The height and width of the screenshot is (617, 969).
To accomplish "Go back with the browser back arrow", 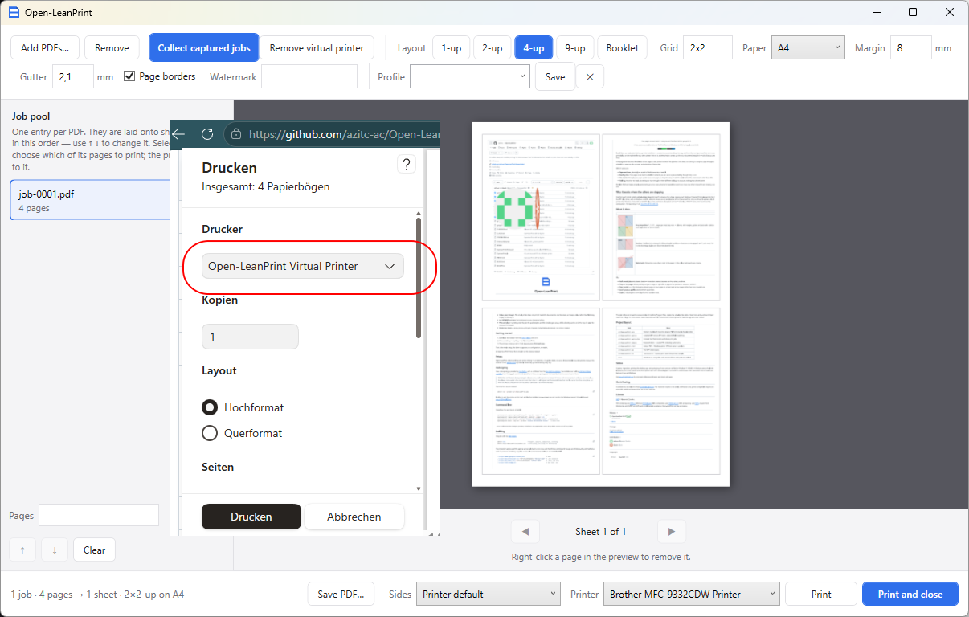I will [x=178, y=134].
